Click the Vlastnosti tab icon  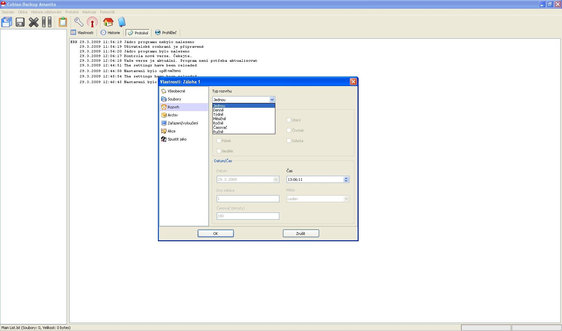(x=73, y=32)
